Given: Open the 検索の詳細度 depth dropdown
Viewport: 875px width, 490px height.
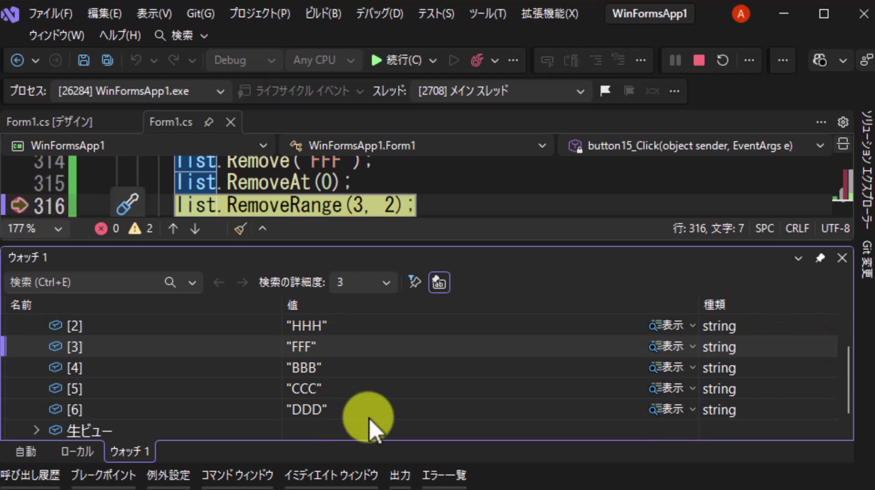Looking at the screenshot, I should (x=363, y=282).
